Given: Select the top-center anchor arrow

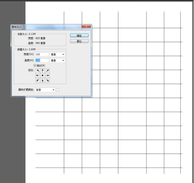Looking at the screenshot, I should click(43, 71).
